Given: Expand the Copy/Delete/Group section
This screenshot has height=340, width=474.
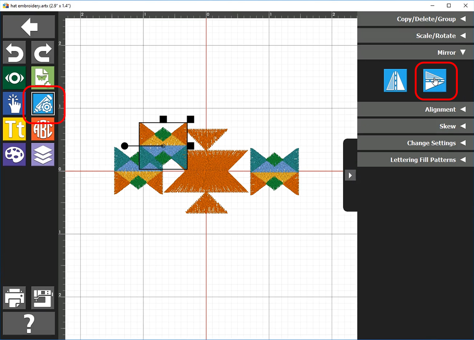Looking at the screenshot, I should click(x=416, y=19).
